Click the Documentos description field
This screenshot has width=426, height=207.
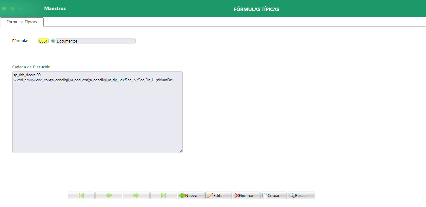click(x=95, y=41)
